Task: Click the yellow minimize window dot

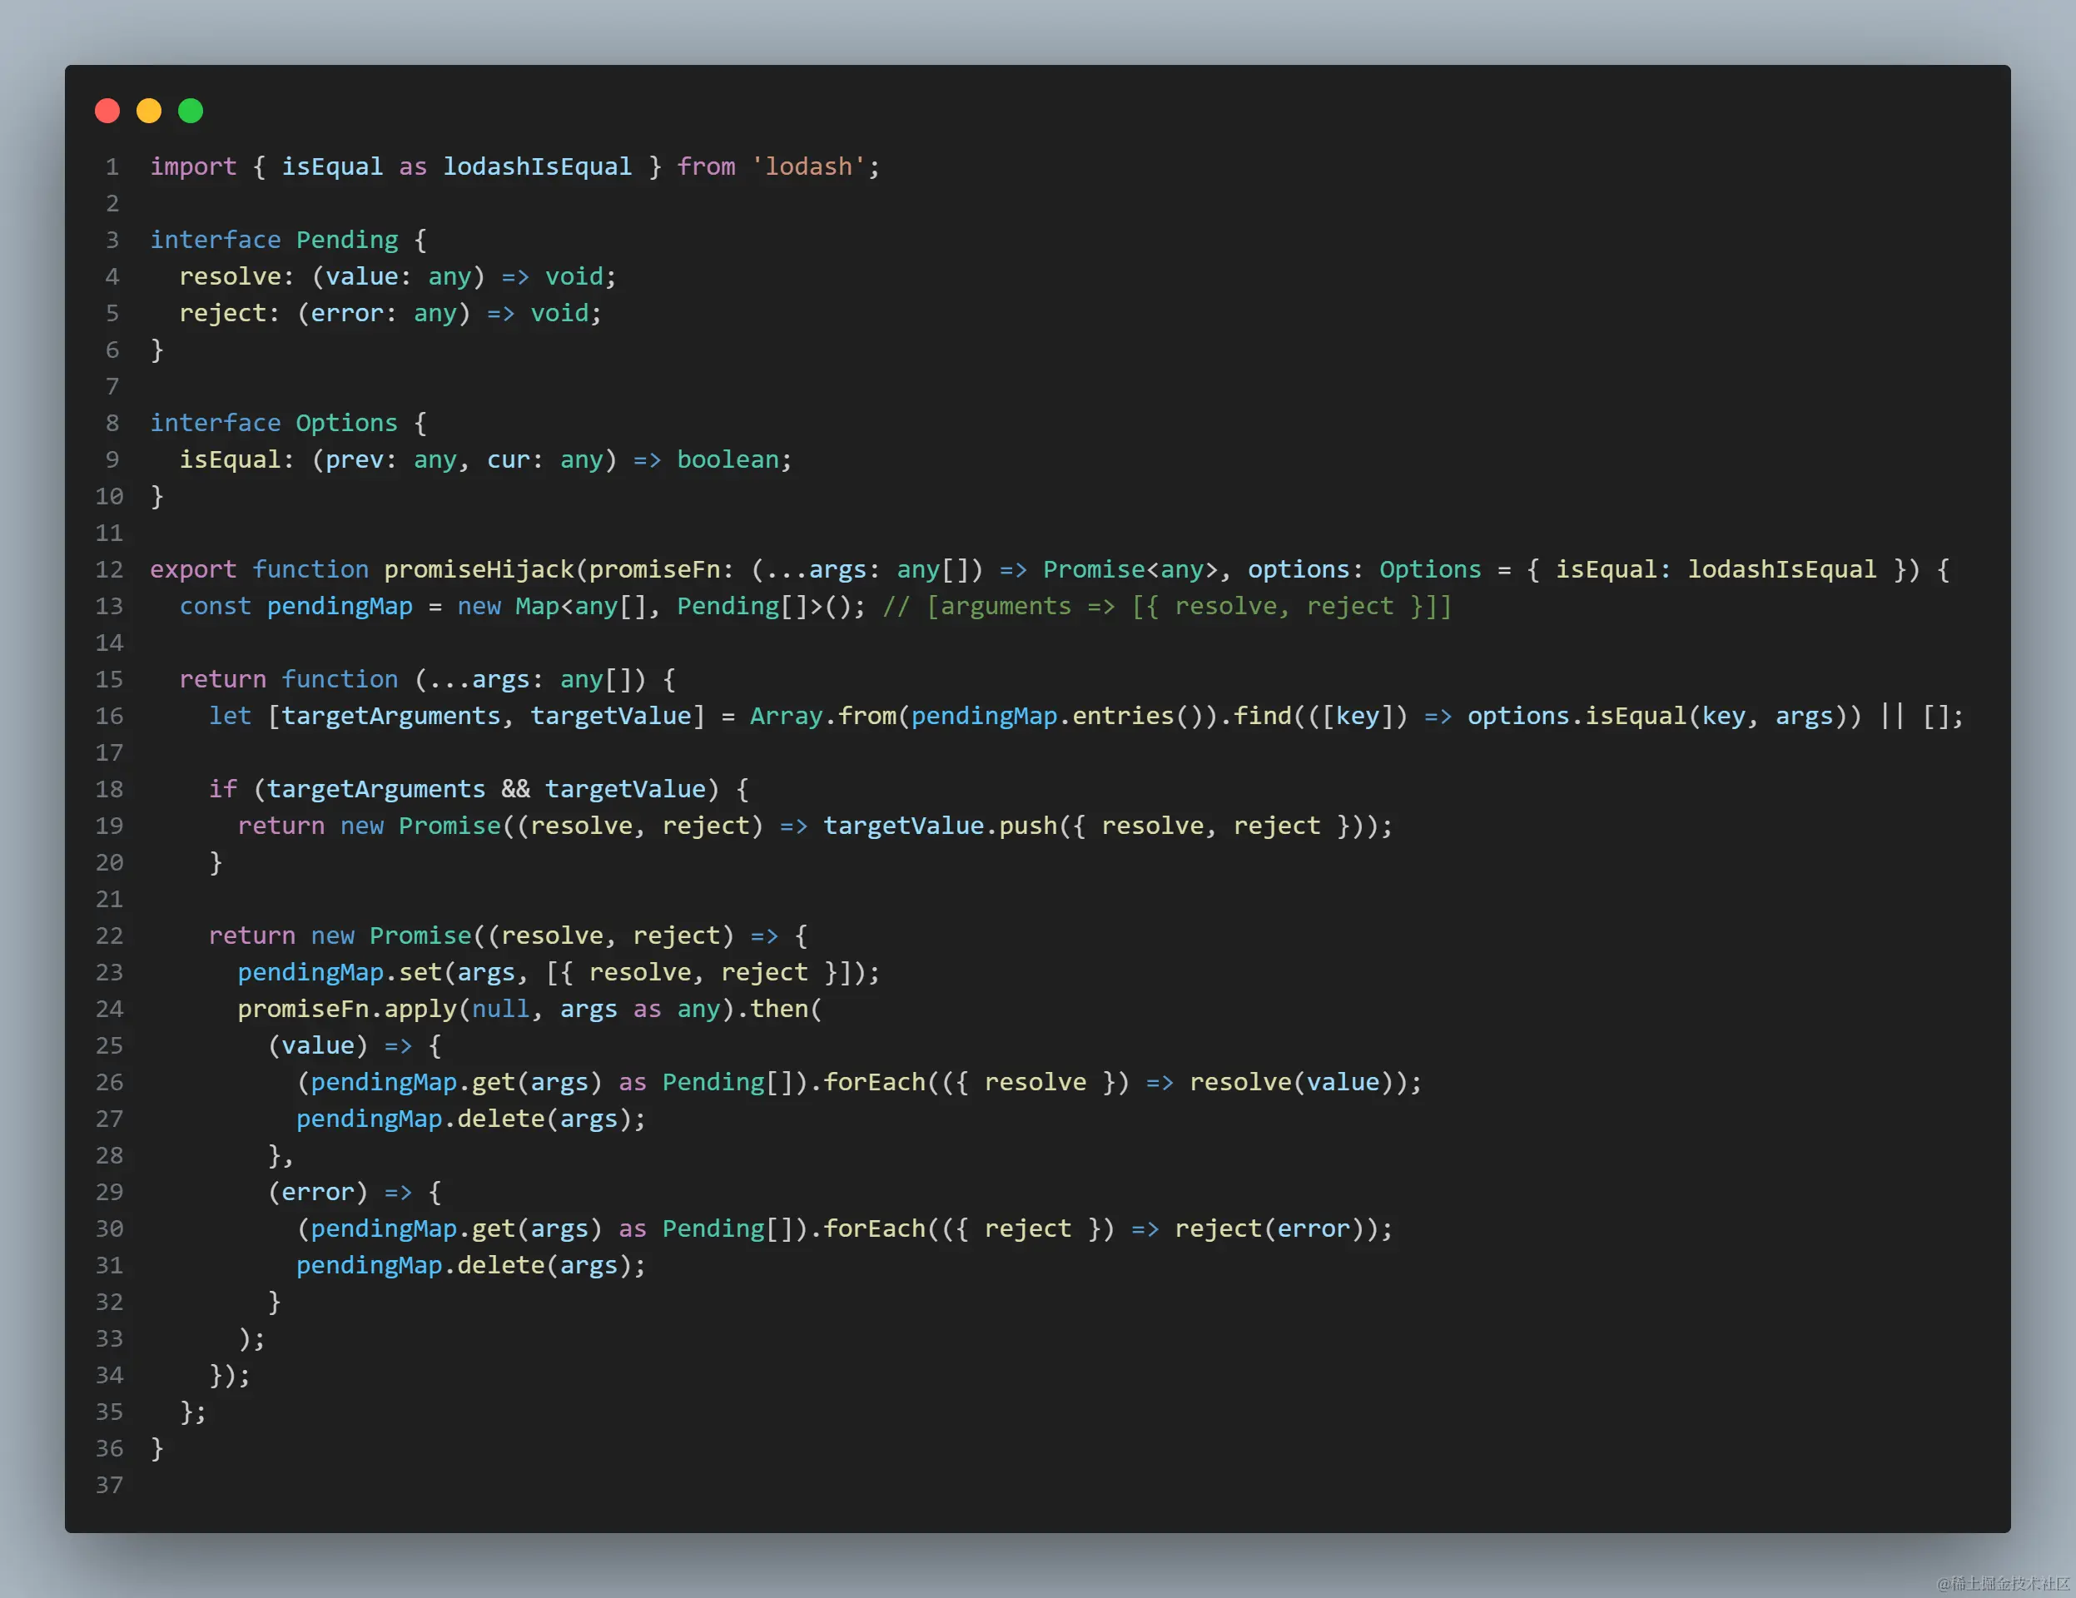Action: pyautogui.click(x=149, y=112)
